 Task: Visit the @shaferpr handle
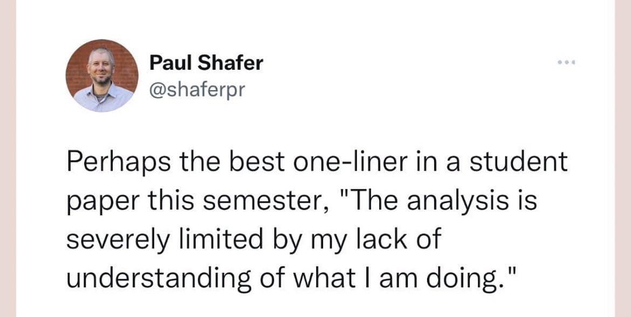[197, 89]
